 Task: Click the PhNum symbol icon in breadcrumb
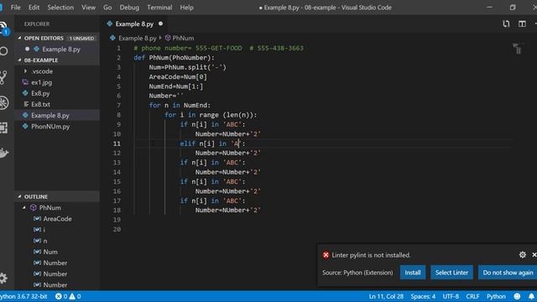168,38
